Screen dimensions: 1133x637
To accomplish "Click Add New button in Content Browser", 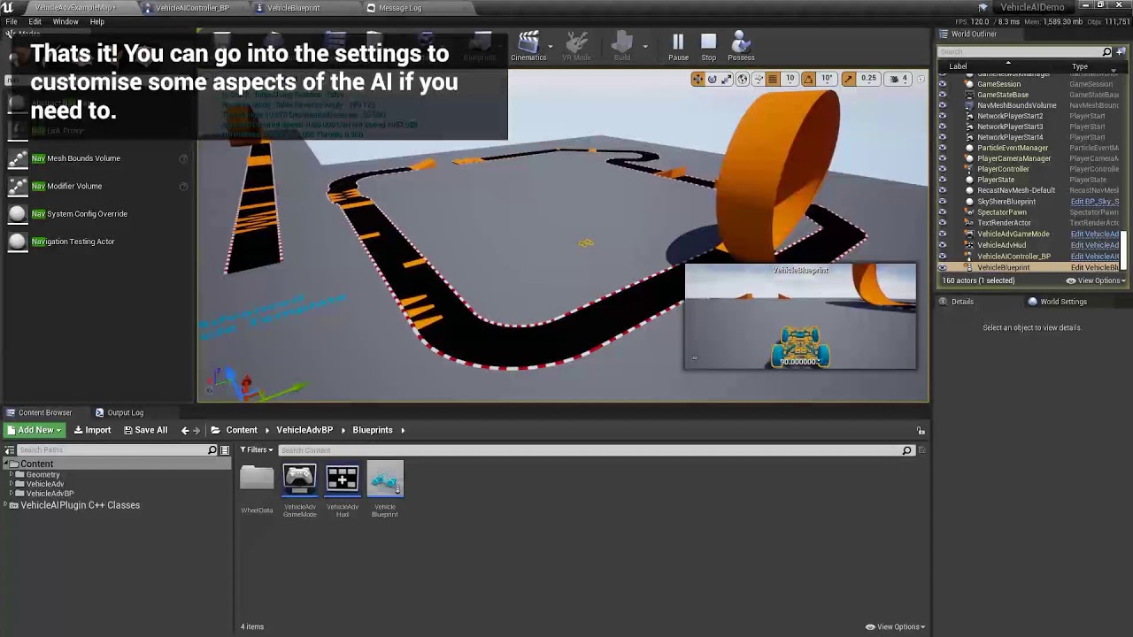I will 34,430.
